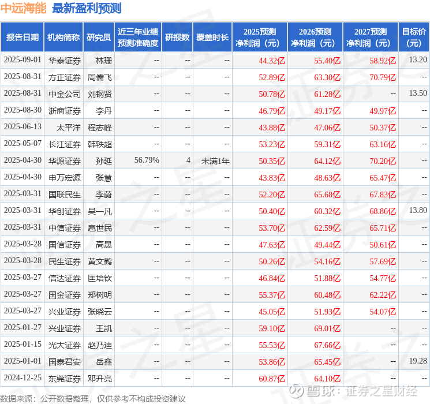Click the 60.87亿 2025 profit value
Image resolution: width=430 pixels, height=404 pixels.
click(x=272, y=379)
